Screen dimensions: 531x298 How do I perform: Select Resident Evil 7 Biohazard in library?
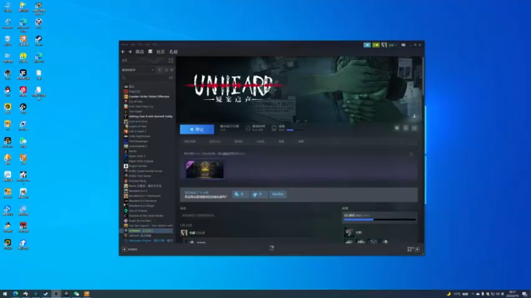coord(144,195)
